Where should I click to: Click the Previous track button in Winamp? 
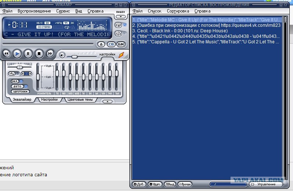[7, 54]
